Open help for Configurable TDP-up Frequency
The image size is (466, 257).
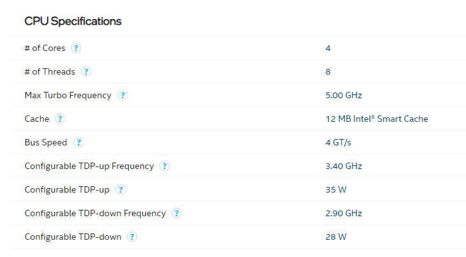[x=164, y=166]
